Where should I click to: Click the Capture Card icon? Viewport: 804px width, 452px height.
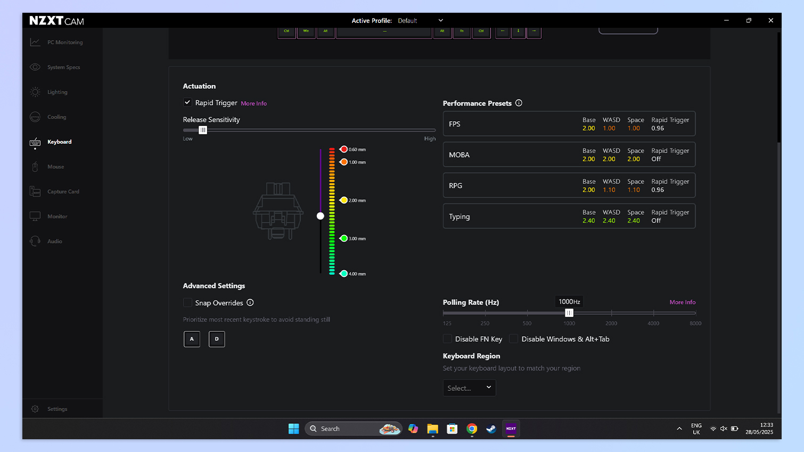click(x=35, y=191)
